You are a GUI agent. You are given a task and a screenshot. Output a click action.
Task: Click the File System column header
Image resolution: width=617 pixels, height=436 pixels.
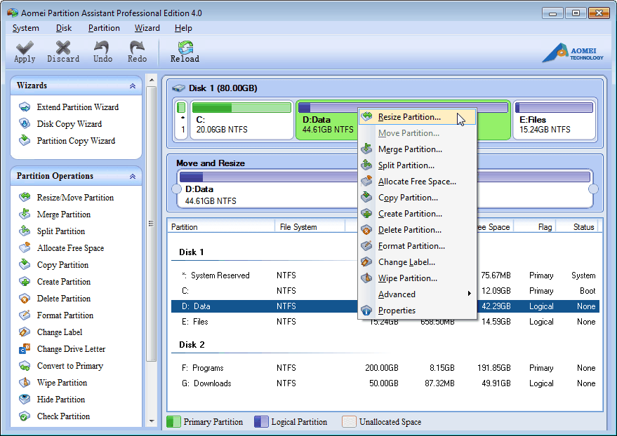[298, 227]
